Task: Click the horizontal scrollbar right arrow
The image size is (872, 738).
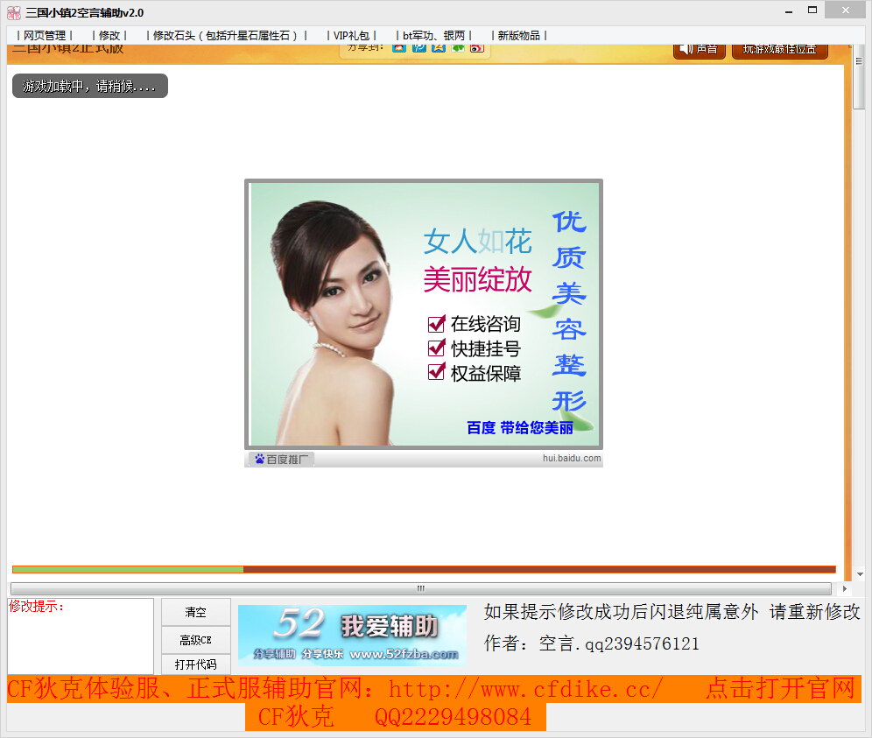Action: pos(845,588)
